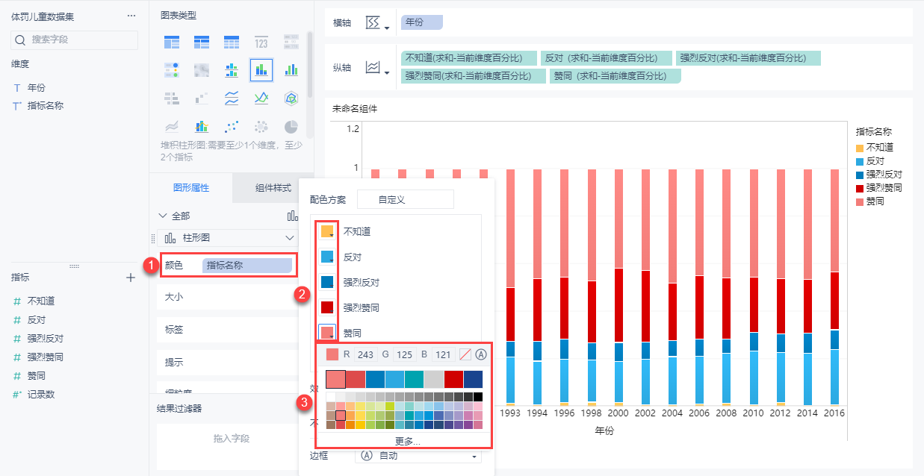The height and width of the screenshot is (476, 924).
Task: Pick the waterfall chart type
Action: click(202, 98)
